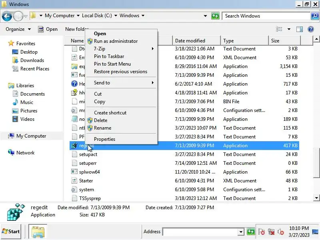Image resolution: width=320 pixels, height=240 pixels.
Task: Expand the 7-Zip submenu
Action: click(x=121, y=49)
